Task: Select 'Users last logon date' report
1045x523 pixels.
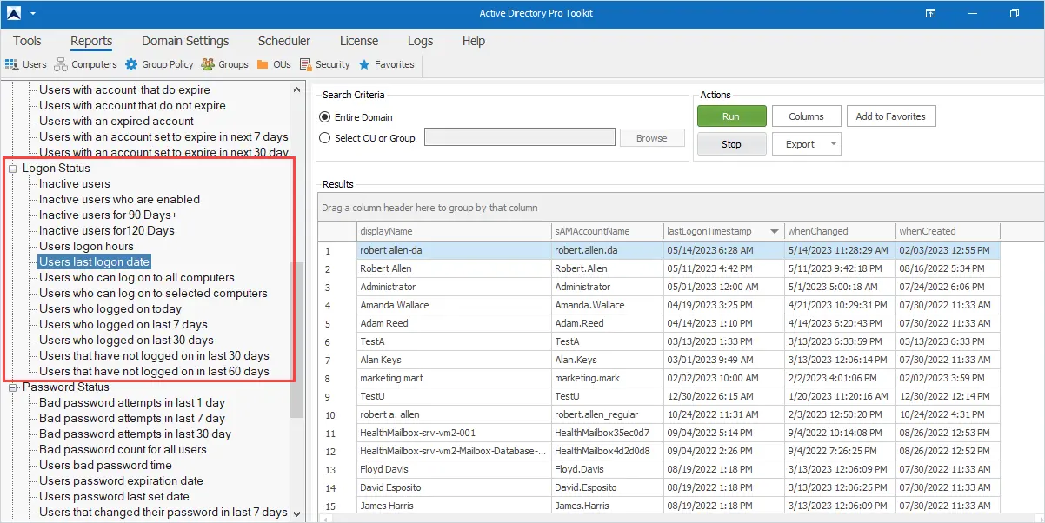Action: point(95,261)
